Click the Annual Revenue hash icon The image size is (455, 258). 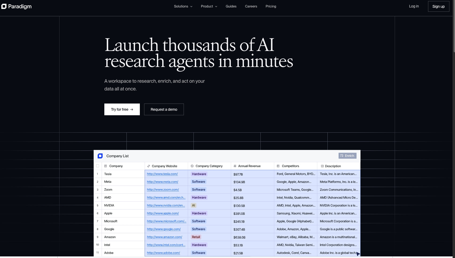[235, 166]
